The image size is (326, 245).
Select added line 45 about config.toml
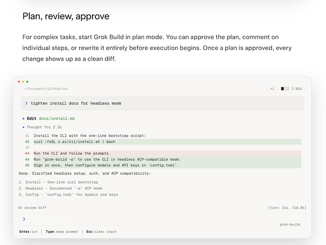tap(163, 165)
